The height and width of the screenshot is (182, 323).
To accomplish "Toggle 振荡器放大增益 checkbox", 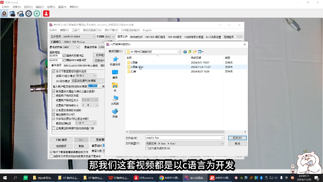I will click(53, 91).
